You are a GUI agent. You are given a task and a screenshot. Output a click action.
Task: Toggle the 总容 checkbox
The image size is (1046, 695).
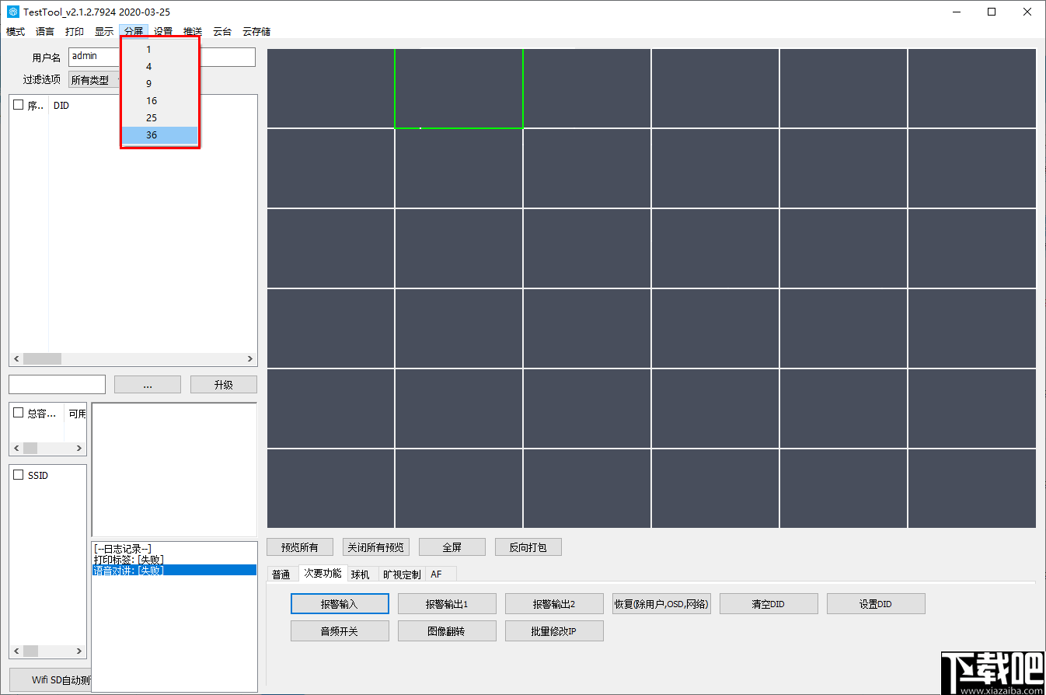coord(18,413)
